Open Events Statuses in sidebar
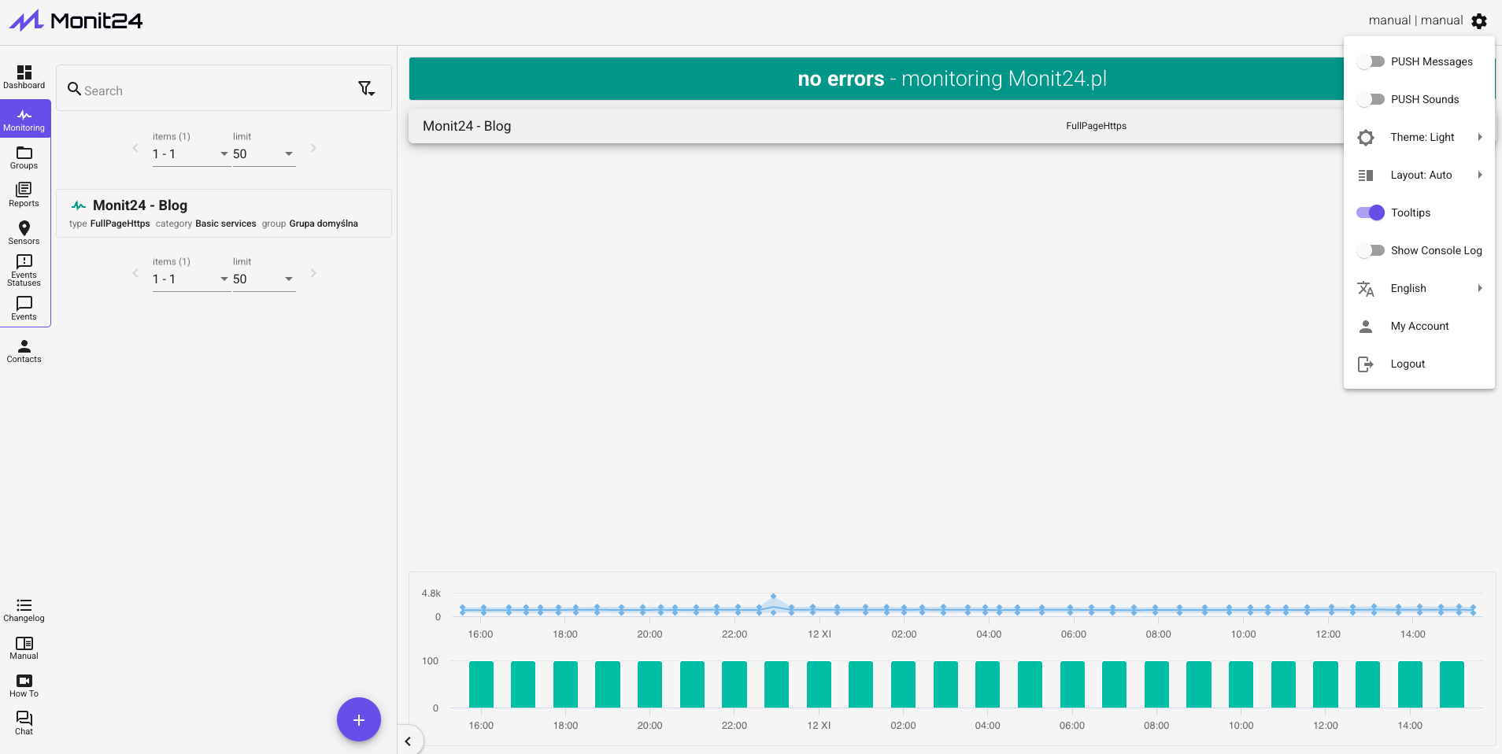The height and width of the screenshot is (754, 1502). coord(24,270)
